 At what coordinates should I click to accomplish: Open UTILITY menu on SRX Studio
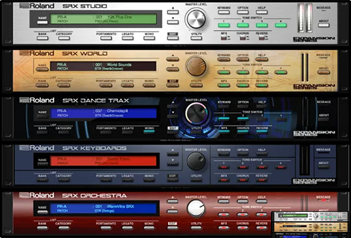tap(196, 38)
